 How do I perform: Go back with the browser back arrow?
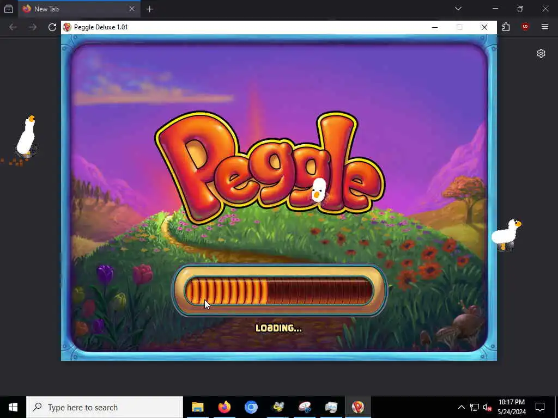click(x=13, y=27)
